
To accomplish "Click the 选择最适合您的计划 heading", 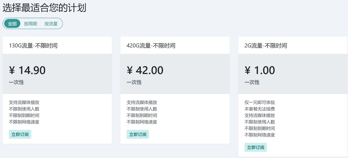I will pyautogui.click(x=44, y=8).
